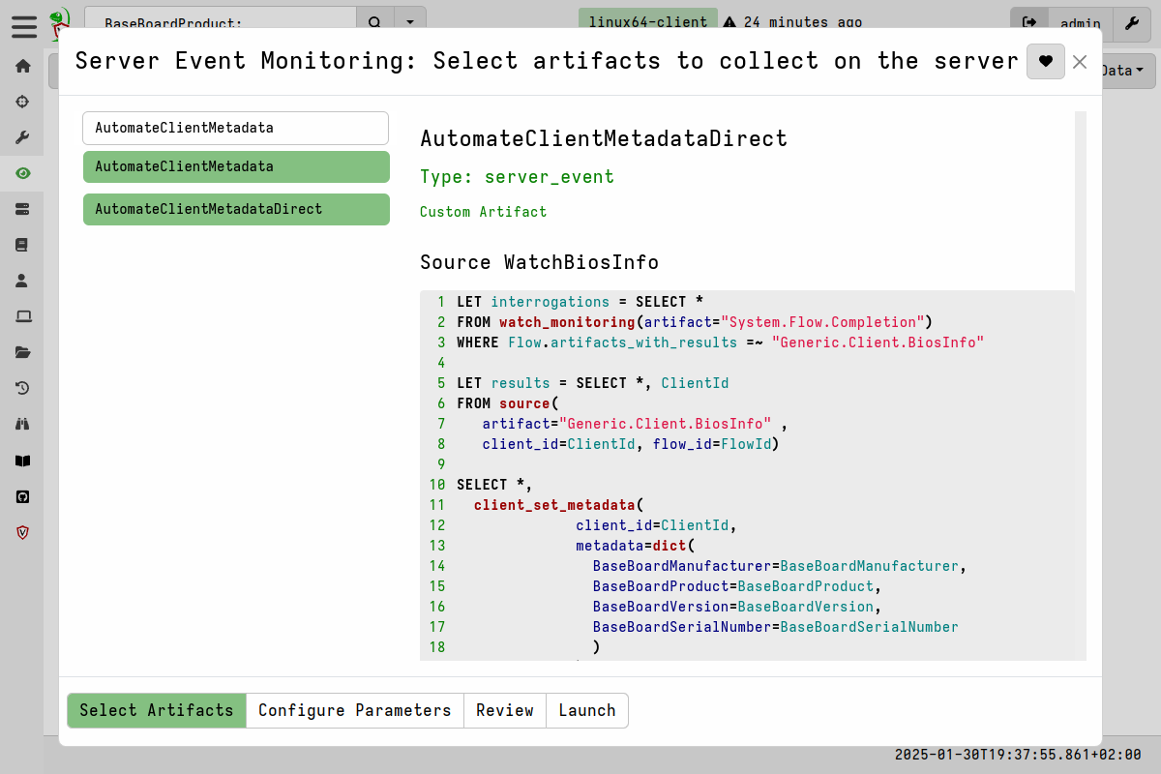Open Collected Artifacts history icon
The image size is (1161, 774).
[x=21, y=388]
